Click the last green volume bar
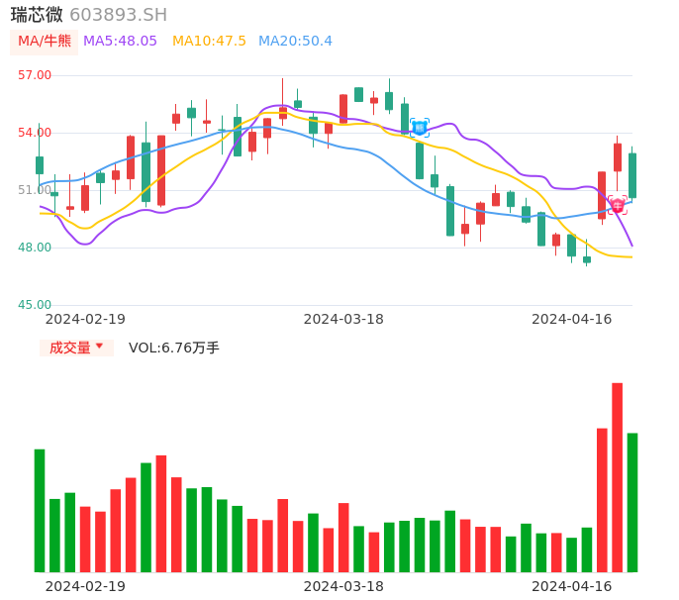The image size is (679, 600). pos(632,503)
